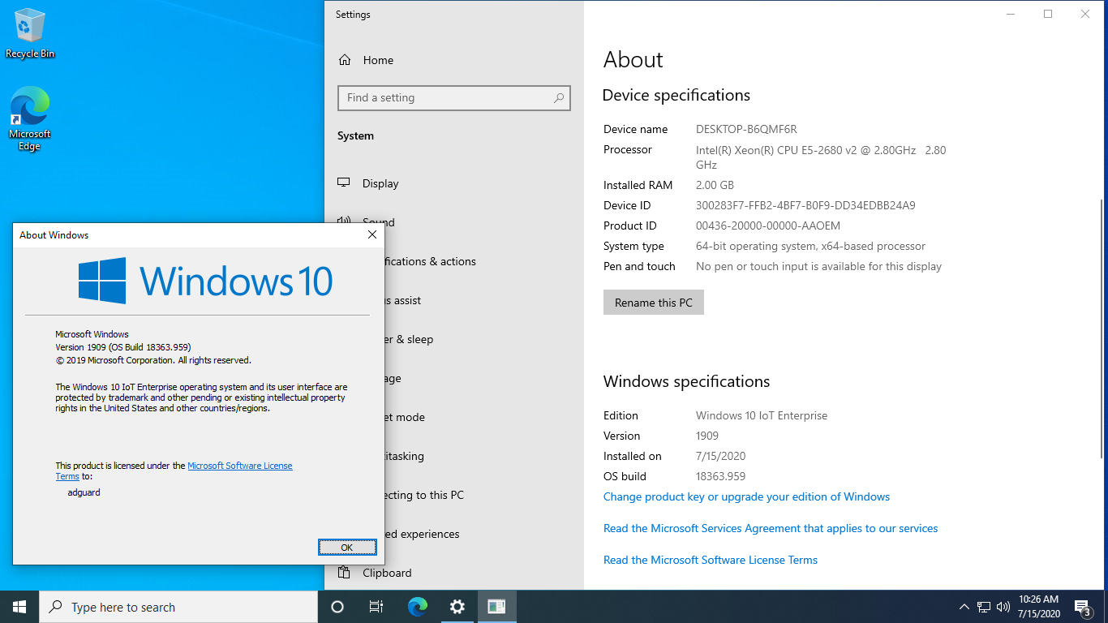Click the Find a setting search box
Screen dimensions: 1108x623
point(454,98)
